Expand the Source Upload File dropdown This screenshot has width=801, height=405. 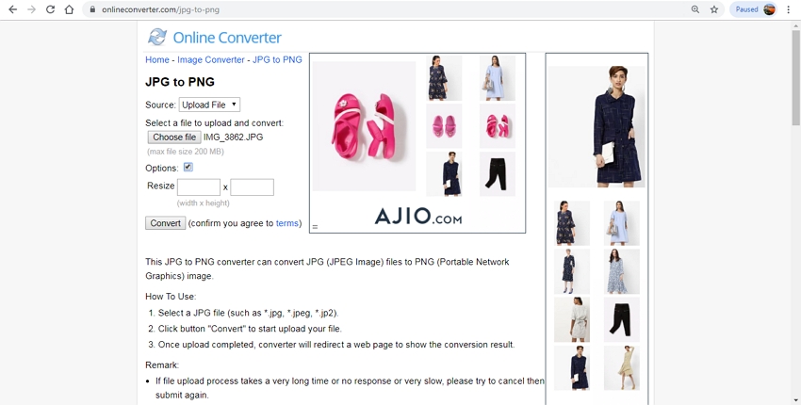[x=209, y=105]
